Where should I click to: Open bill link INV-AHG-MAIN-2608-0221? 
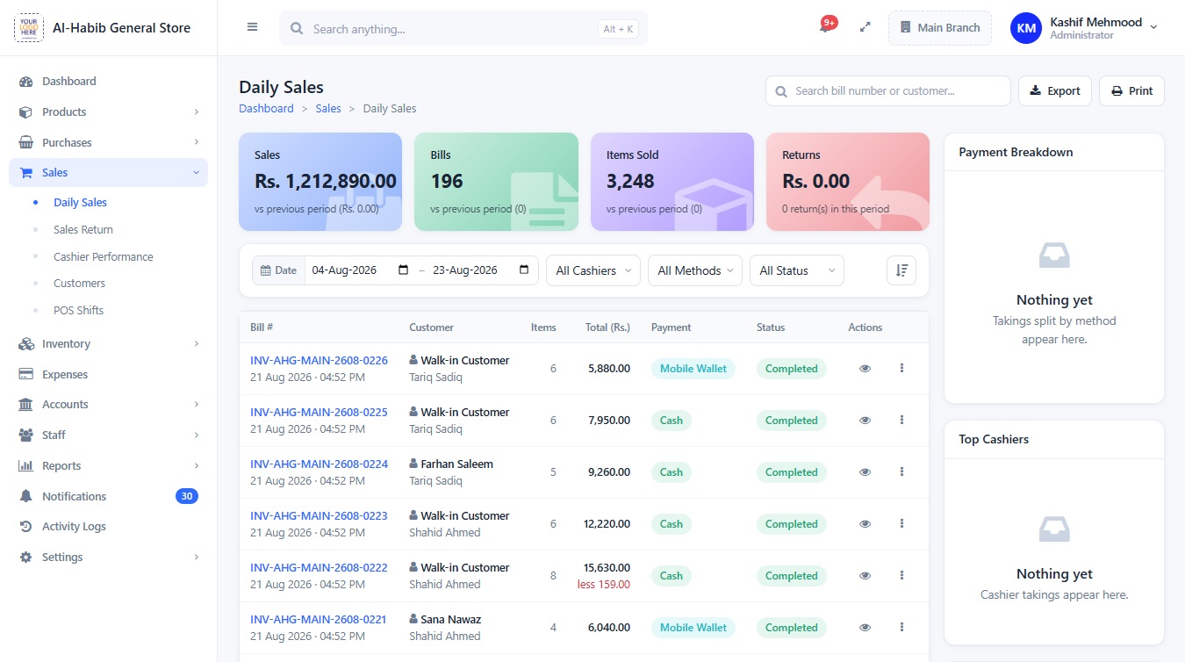[318, 620]
